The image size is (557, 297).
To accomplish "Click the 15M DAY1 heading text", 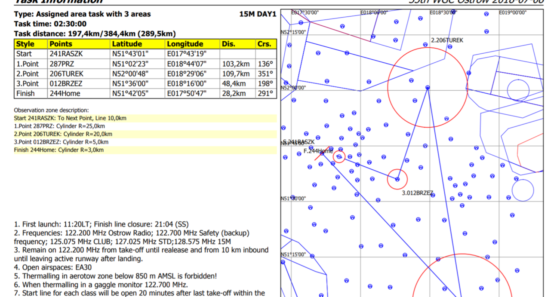I will pos(258,14).
